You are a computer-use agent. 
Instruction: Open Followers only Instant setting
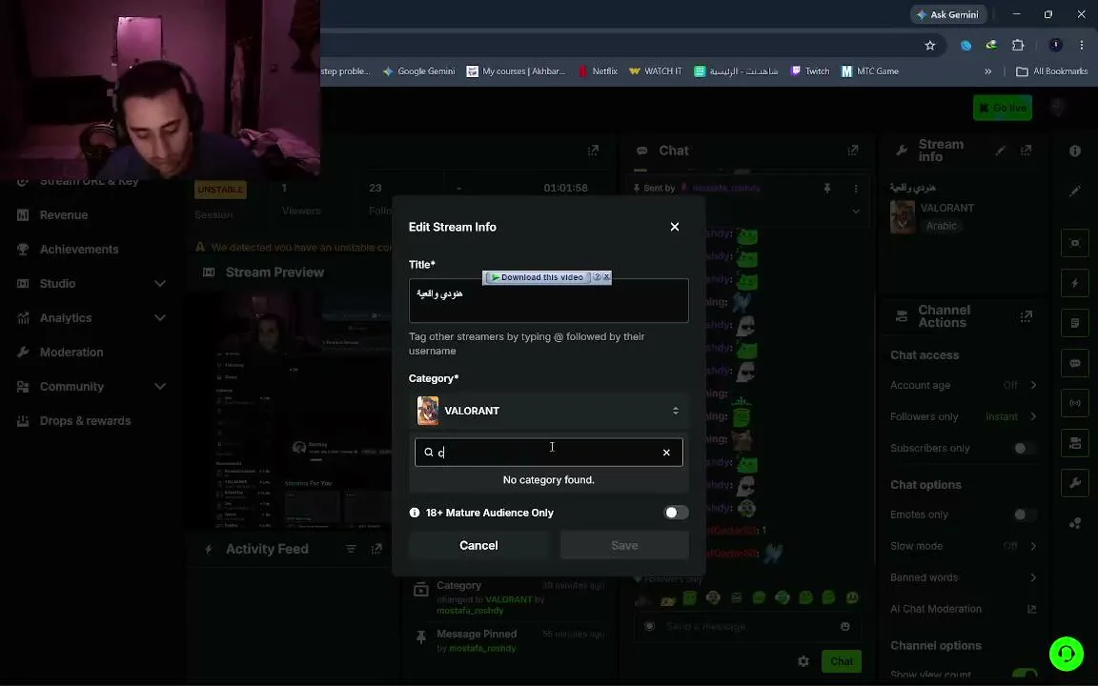[963, 417]
